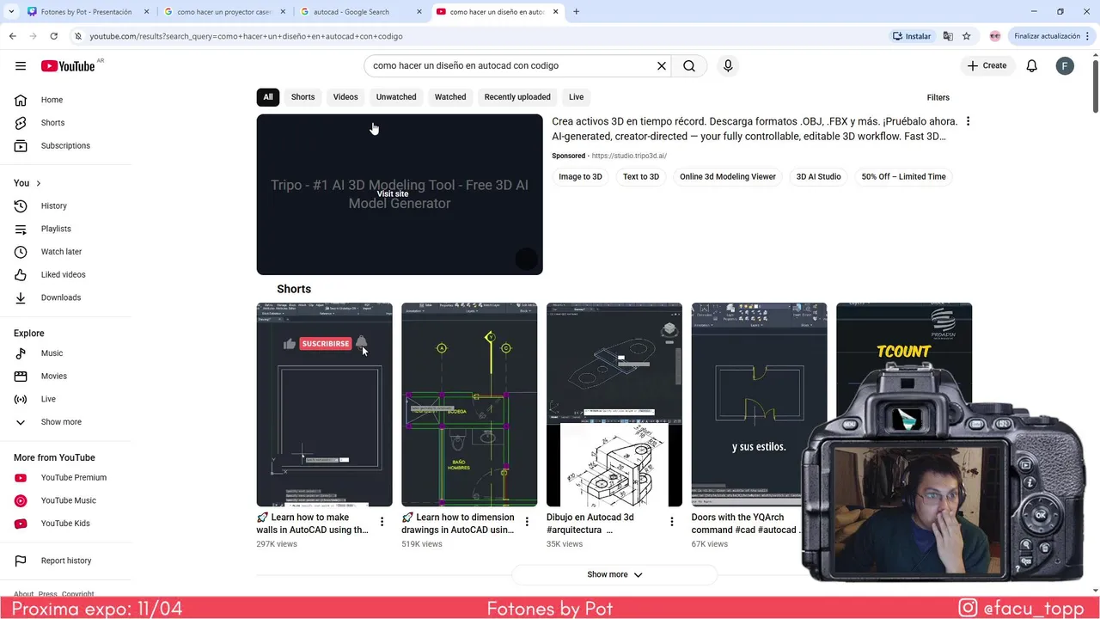1100x619 pixels.
Task: Open YouTube Kids link
Action: coord(65,523)
